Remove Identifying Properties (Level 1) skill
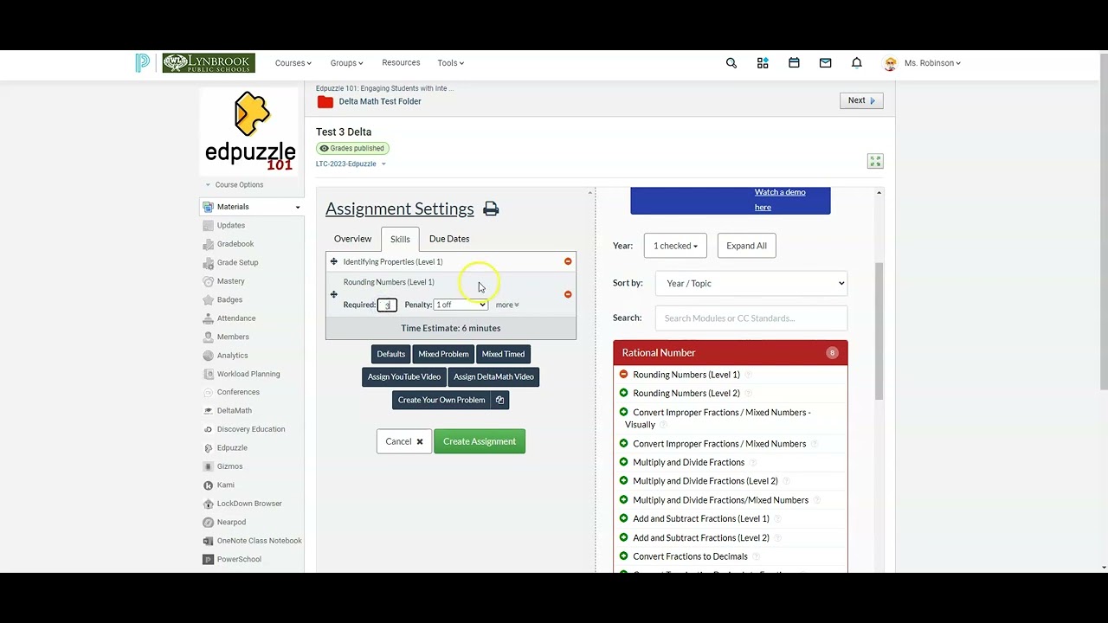Viewport: 1108px width, 623px height. (568, 261)
